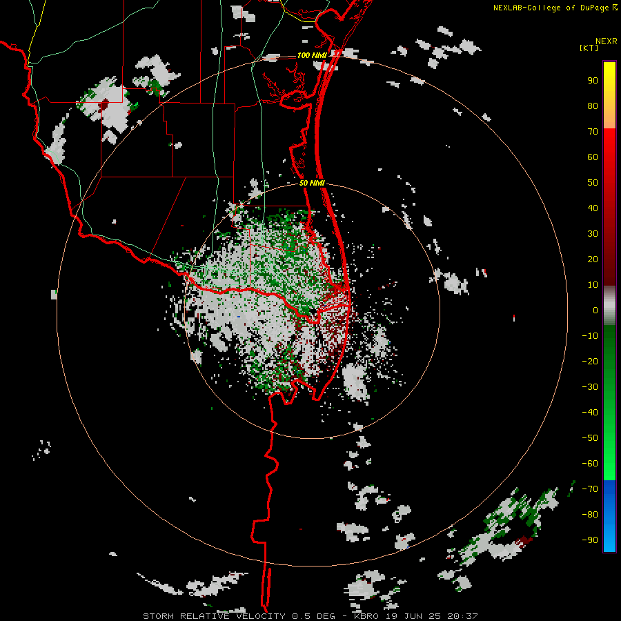
Task: Click the KBRO station identifier in the caption
Action: click(366, 616)
